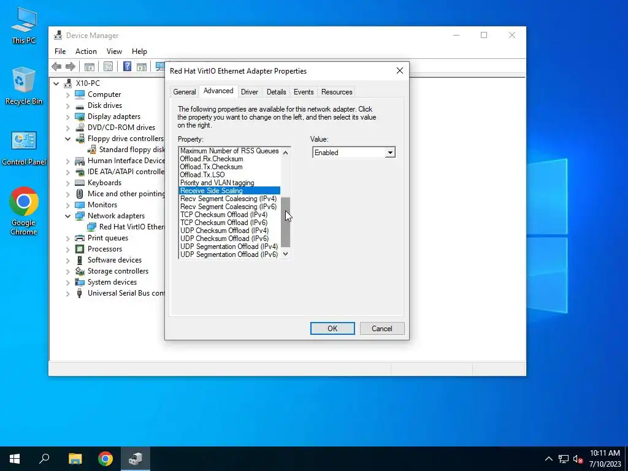Screen dimensions: 628x471
Task: Select Priority and VLAN tagging property
Action: (229, 183)
